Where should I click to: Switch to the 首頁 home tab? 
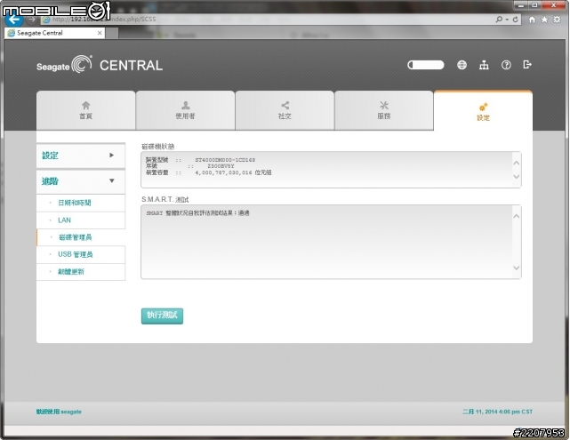click(x=85, y=110)
